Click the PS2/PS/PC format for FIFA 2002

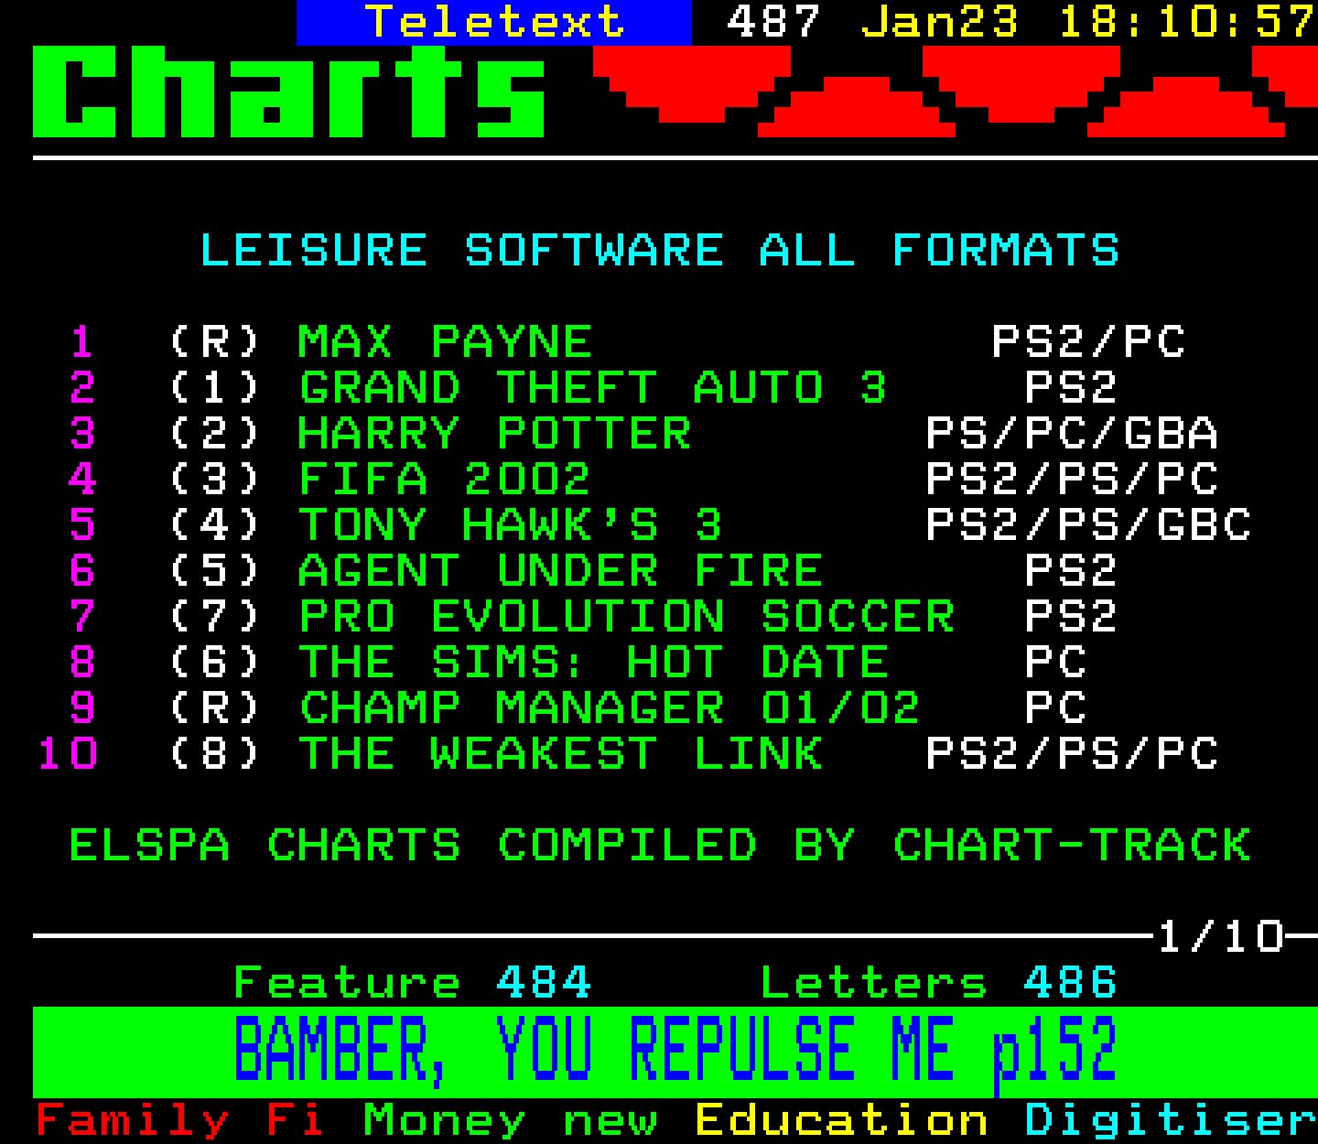1072,480
